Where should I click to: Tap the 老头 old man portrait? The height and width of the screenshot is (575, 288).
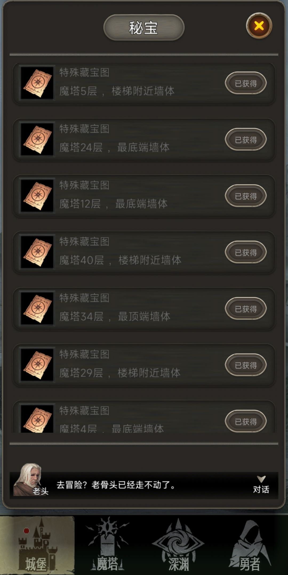[29, 479]
